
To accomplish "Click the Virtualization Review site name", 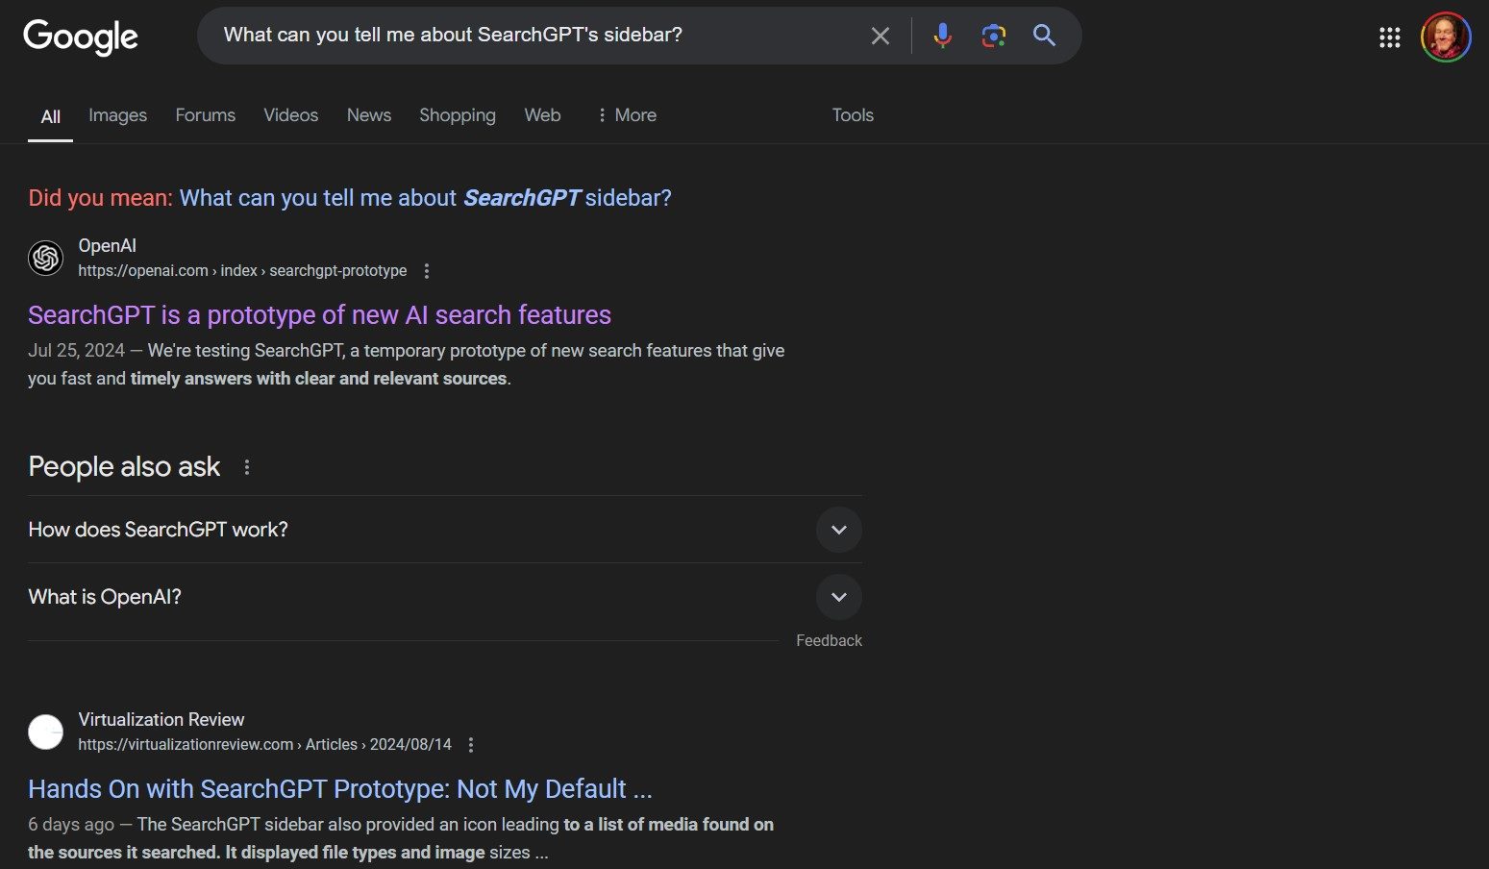I will (161, 720).
